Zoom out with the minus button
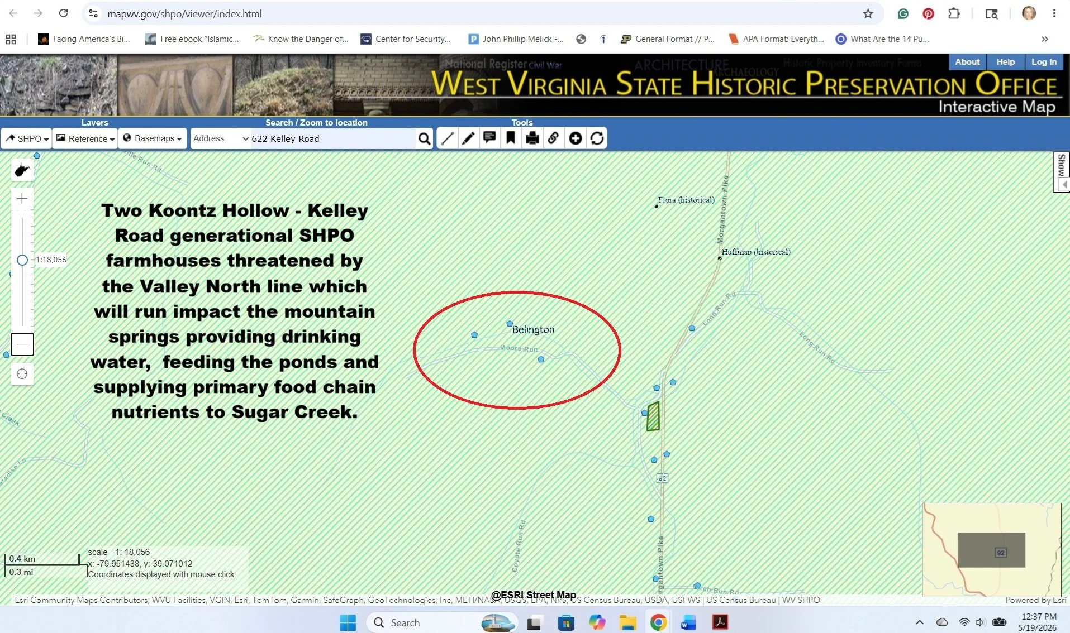 (x=22, y=344)
